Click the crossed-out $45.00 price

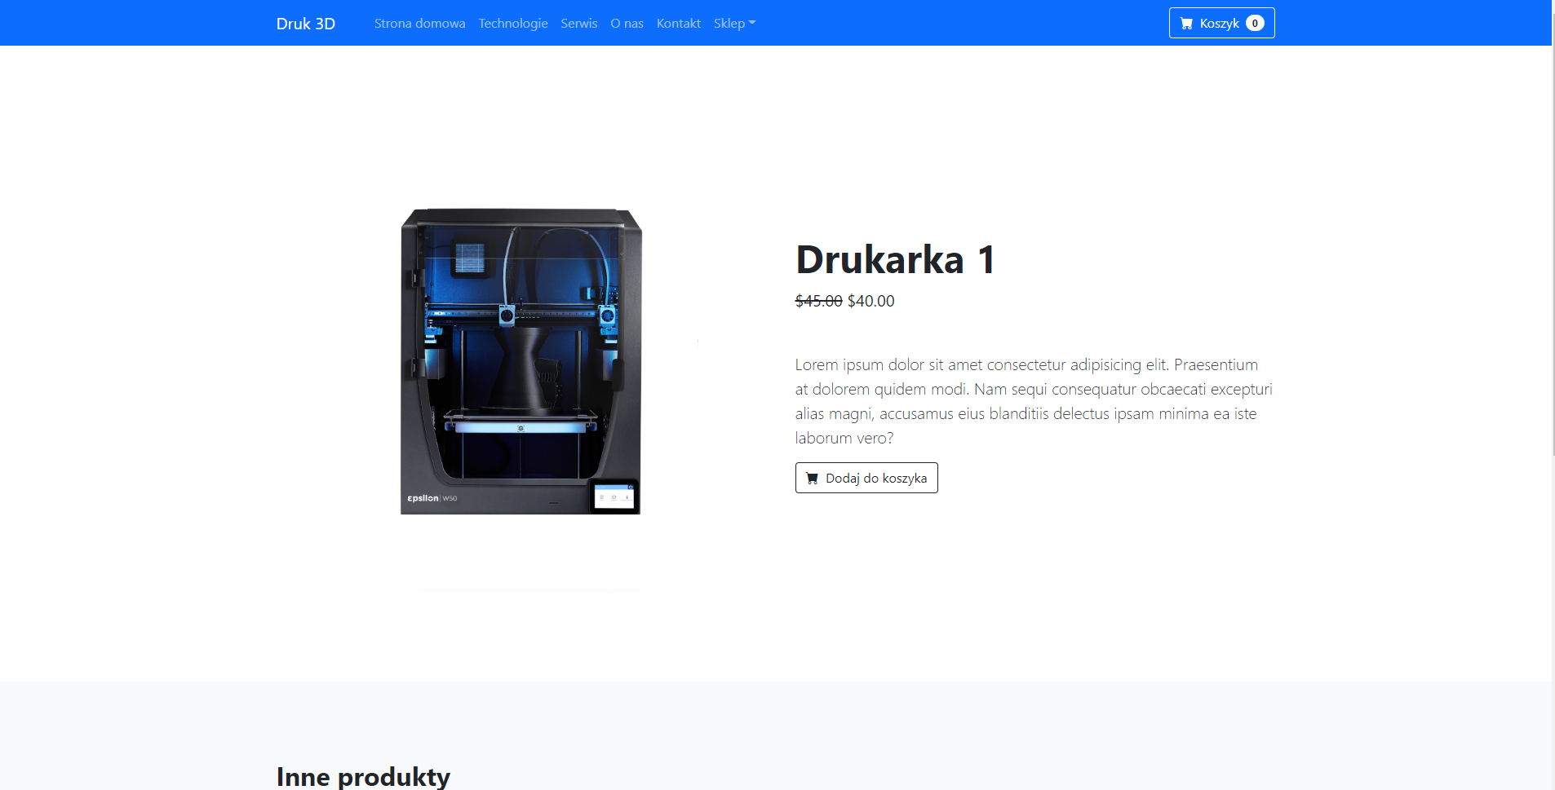tap(817, 300)
